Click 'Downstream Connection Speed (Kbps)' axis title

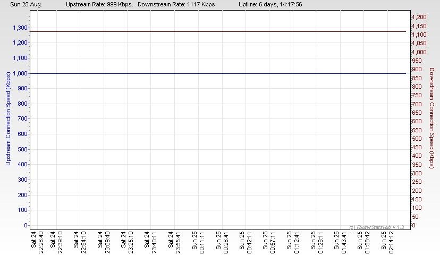431,118
